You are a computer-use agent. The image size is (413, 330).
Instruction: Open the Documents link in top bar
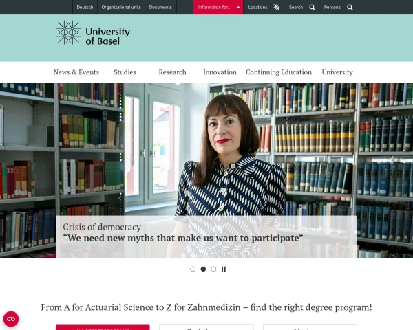point(160,7)
